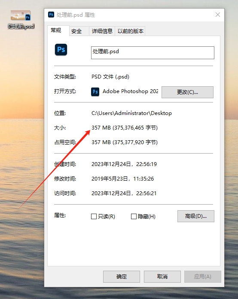Click the 打开方式 label

point(65,91)
